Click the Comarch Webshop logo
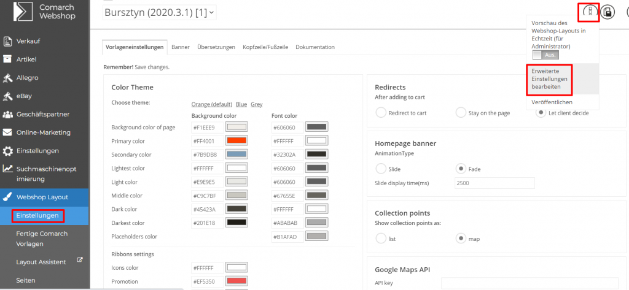The image size is (629, 290). point(44,11)
